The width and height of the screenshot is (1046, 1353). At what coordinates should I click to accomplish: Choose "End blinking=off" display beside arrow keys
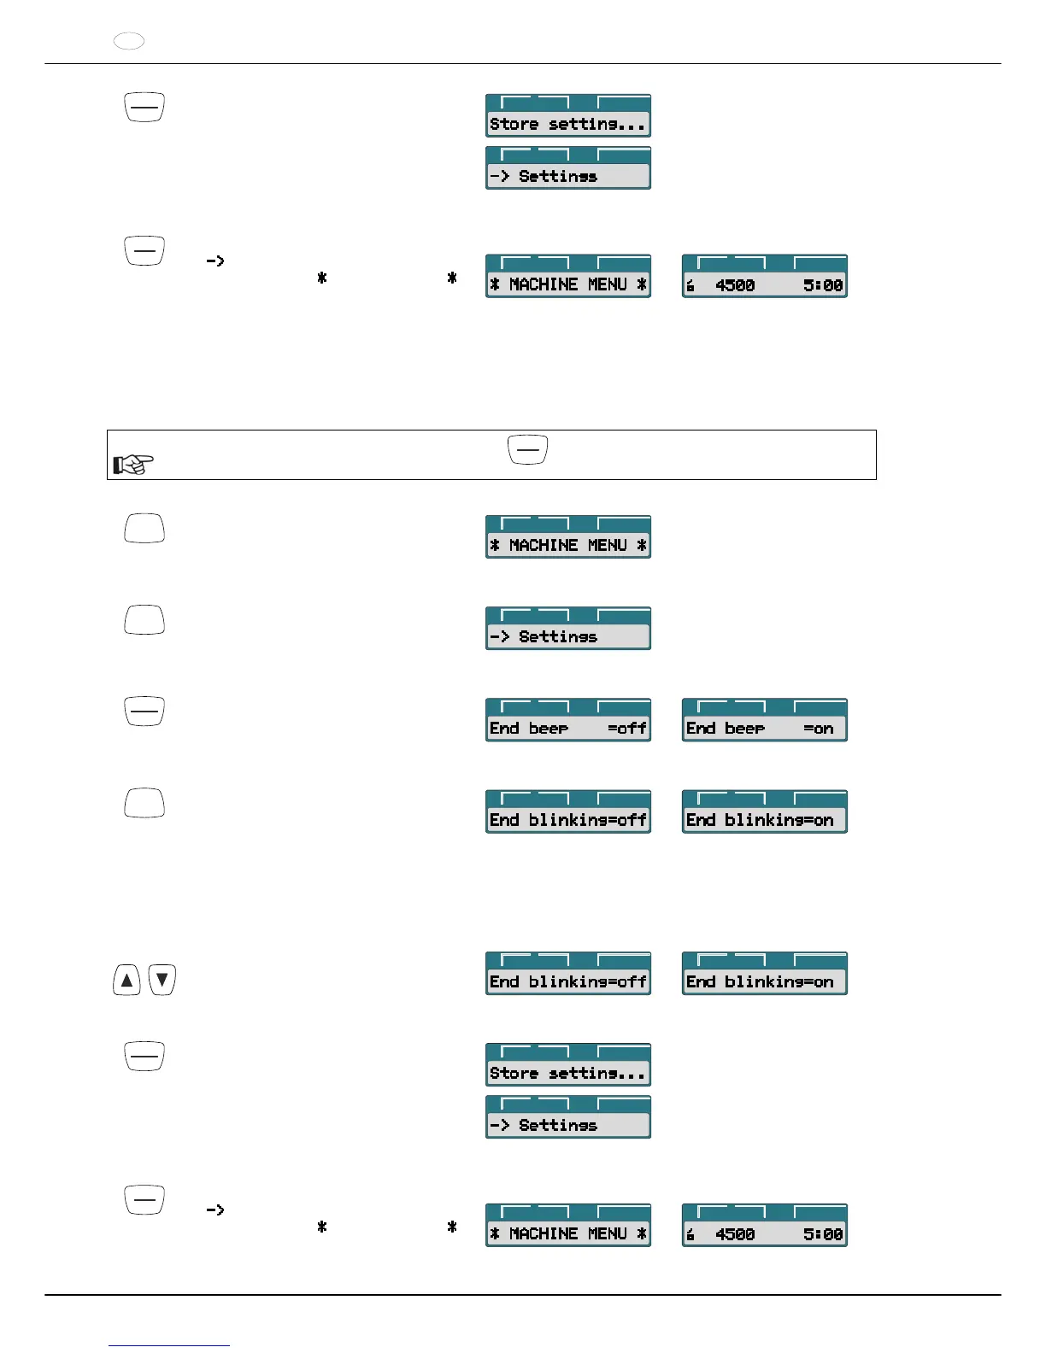(568, 974)
